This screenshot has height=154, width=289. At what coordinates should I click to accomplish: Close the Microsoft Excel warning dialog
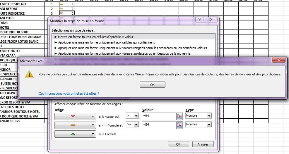click(279, 60)
